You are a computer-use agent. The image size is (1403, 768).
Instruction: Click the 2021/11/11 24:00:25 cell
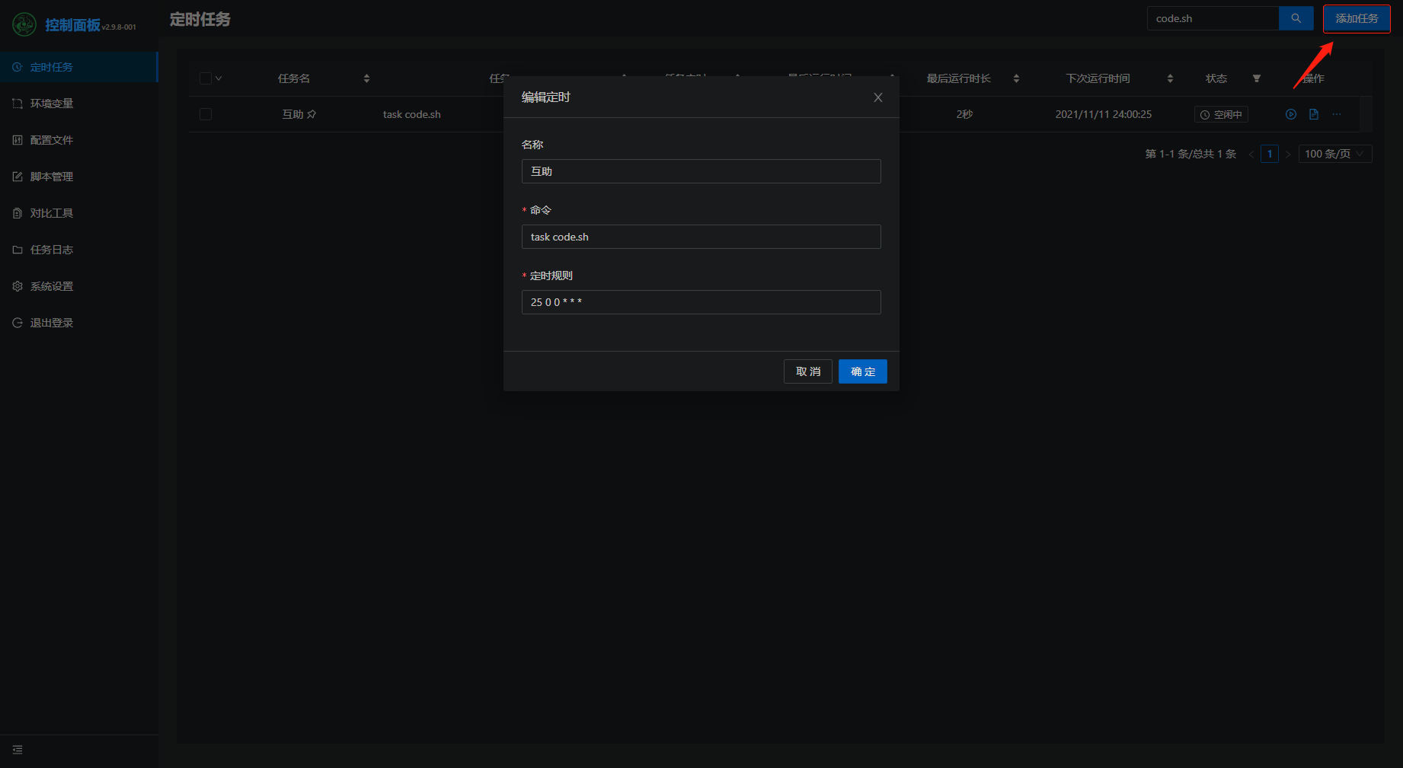point(1104,114)
